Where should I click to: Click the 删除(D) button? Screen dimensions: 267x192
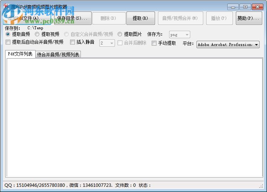108,18
